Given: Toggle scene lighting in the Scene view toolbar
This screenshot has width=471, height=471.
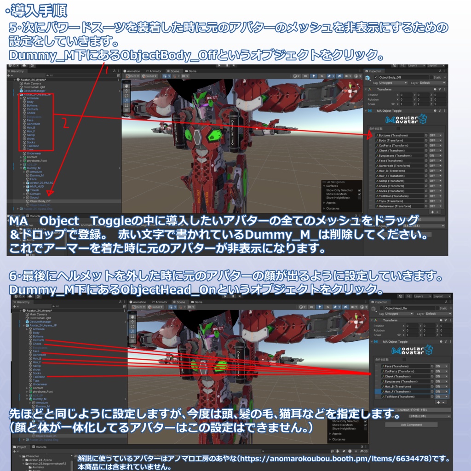Looking at the screenshot, I should [314, 76].
